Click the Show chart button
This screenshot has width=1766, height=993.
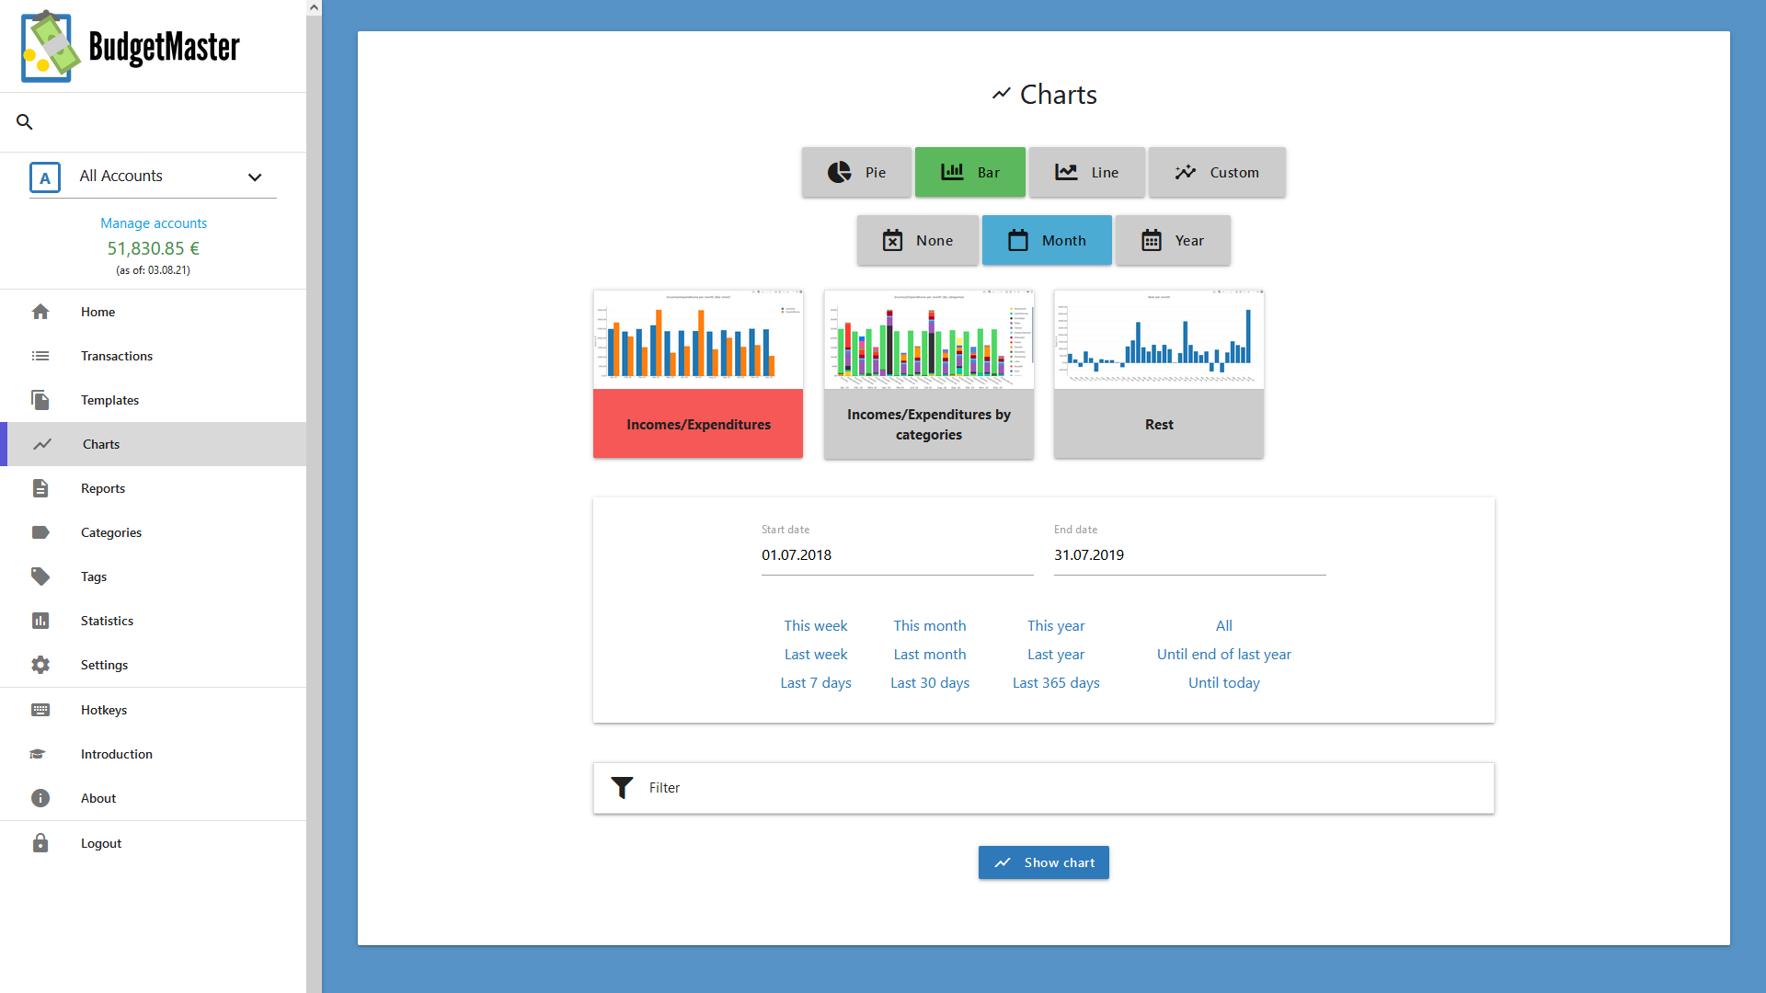click(x=1044, y=862)
